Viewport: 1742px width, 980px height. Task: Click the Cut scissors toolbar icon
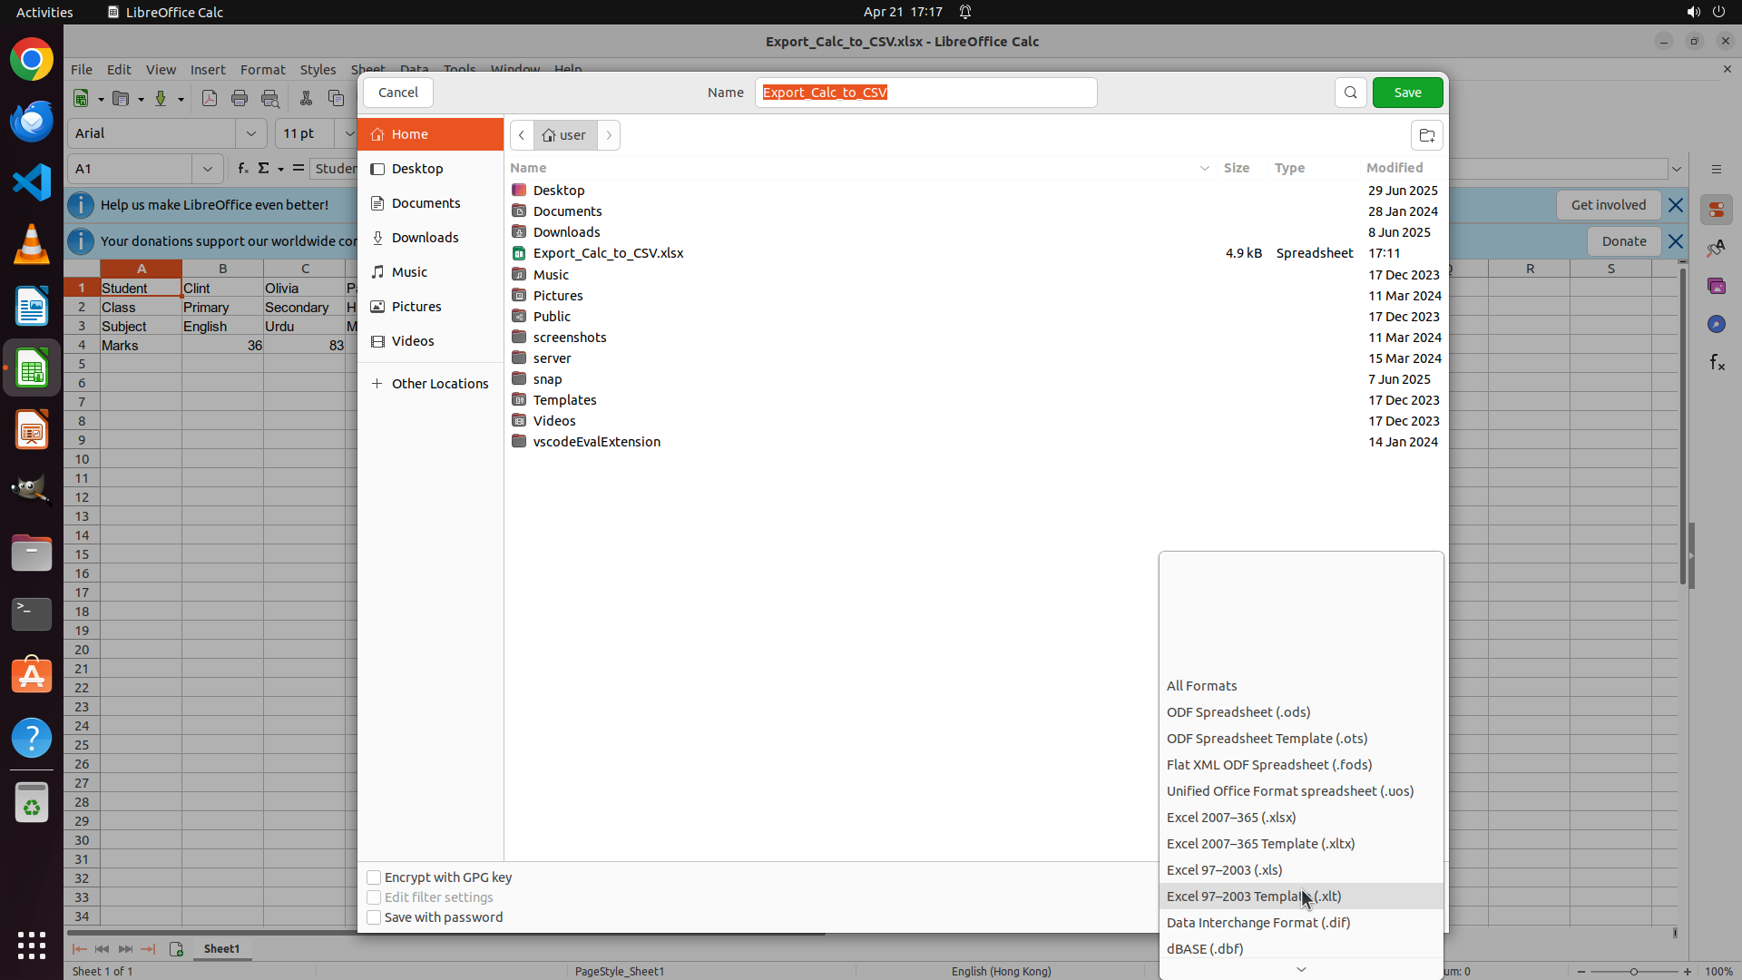click(x=306, y=98)
